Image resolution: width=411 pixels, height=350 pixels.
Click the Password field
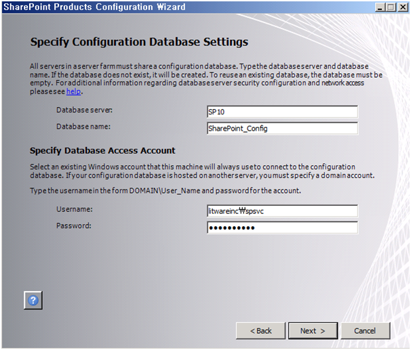point(282,227)
